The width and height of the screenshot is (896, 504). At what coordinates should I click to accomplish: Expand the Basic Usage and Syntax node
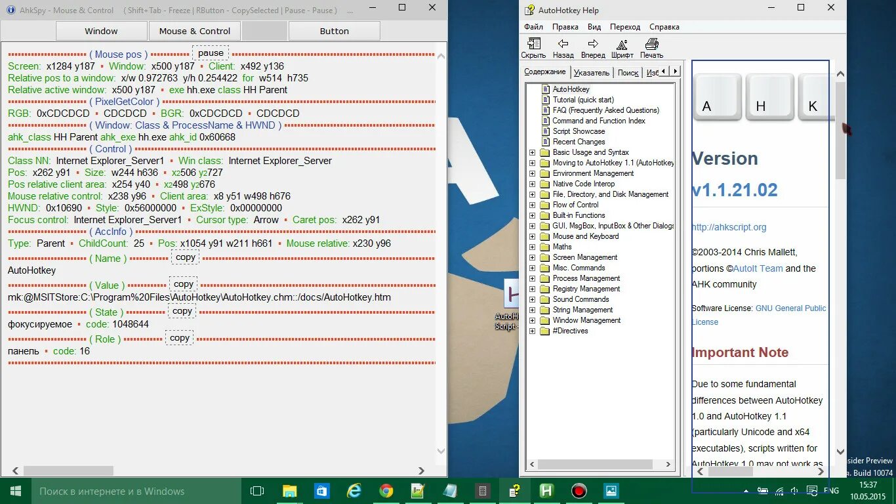click(x=532, y=152)
